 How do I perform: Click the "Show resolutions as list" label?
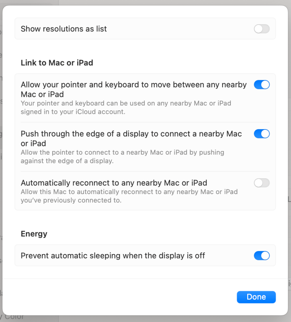pos(64,29)
